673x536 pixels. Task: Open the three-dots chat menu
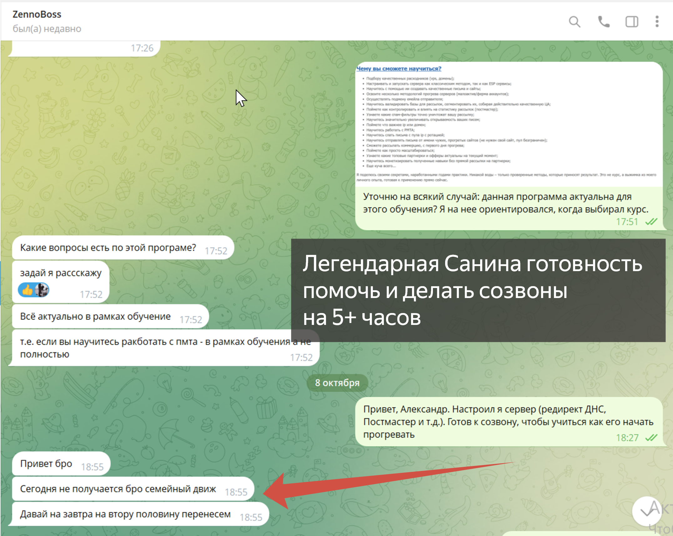(x=657, y=22)
